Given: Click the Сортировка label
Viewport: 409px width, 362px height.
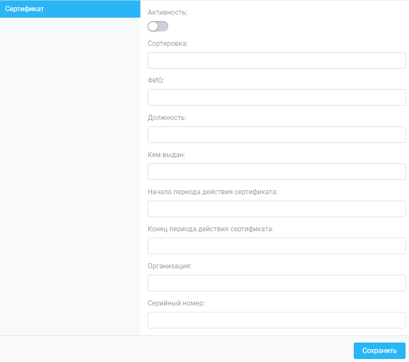Looking at the screenshot, I should [x=167, y=44].
